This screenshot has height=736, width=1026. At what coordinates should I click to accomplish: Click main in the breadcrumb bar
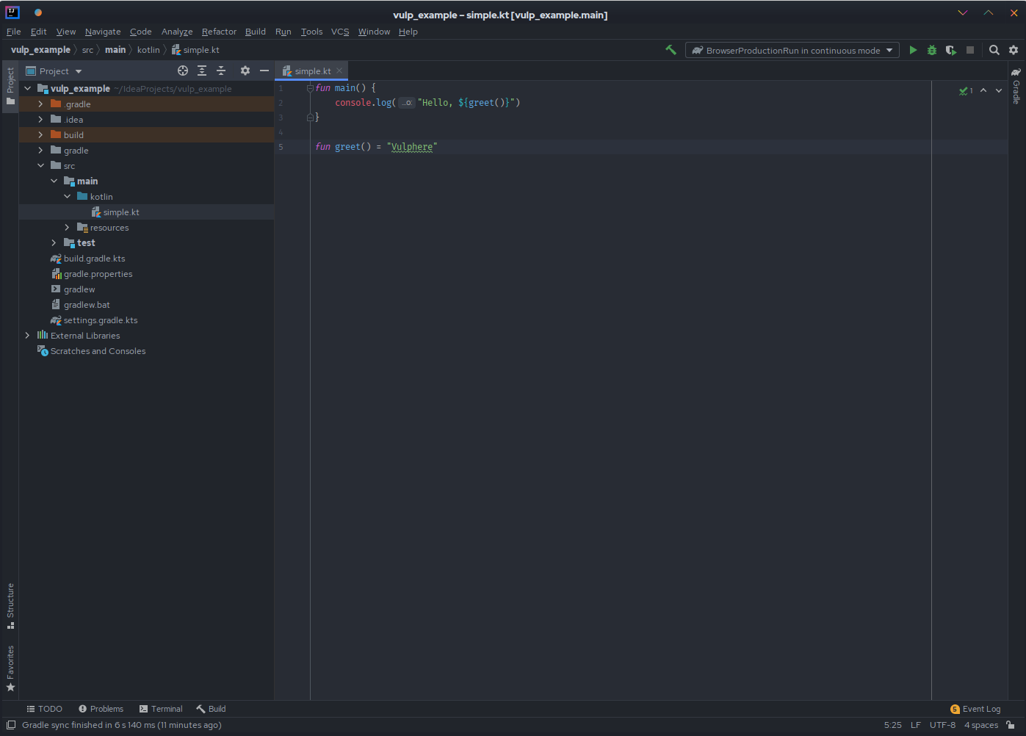(x=115, y=50)
